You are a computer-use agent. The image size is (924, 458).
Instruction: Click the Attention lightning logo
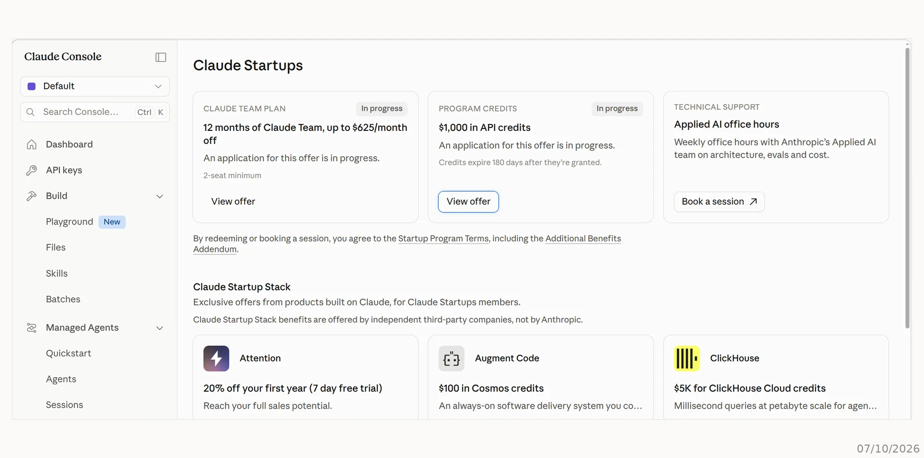click(216, 358)
